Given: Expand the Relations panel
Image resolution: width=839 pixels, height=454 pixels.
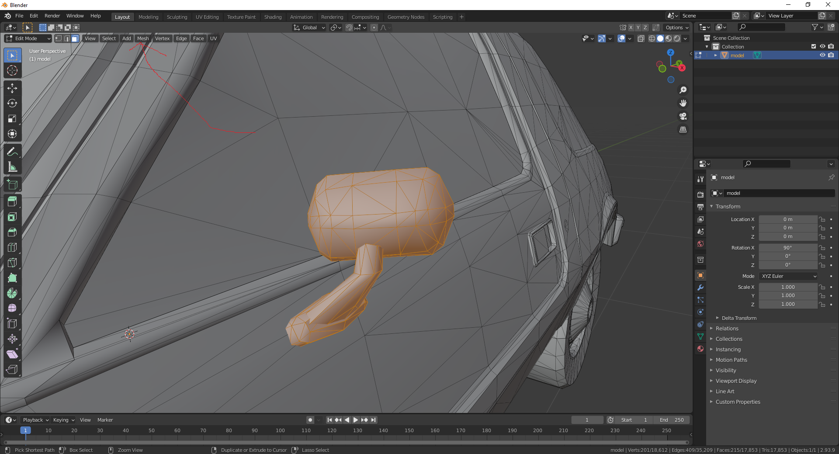Looking at the screenshot, I should pos(727,329).
